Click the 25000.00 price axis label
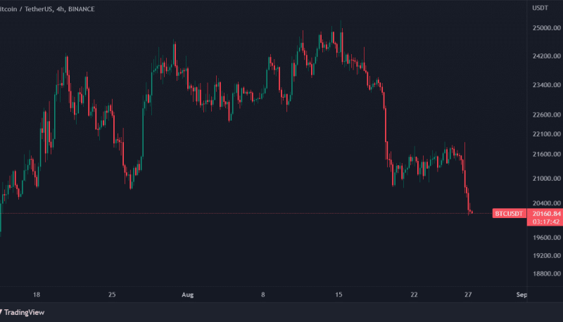563x322 pixels. point(546,28)
